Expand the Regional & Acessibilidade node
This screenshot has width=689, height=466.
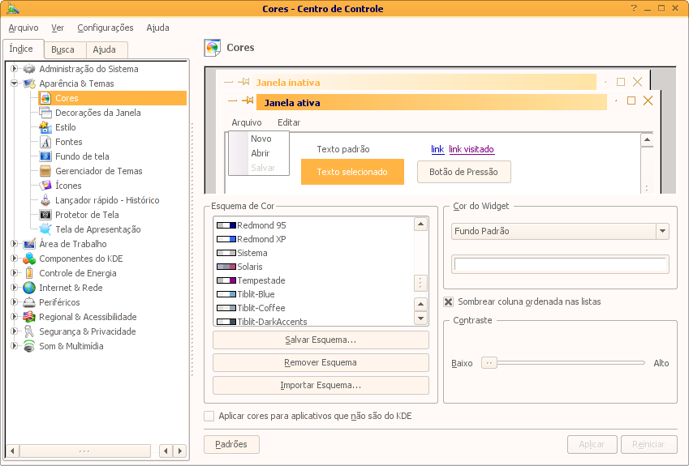14,316
